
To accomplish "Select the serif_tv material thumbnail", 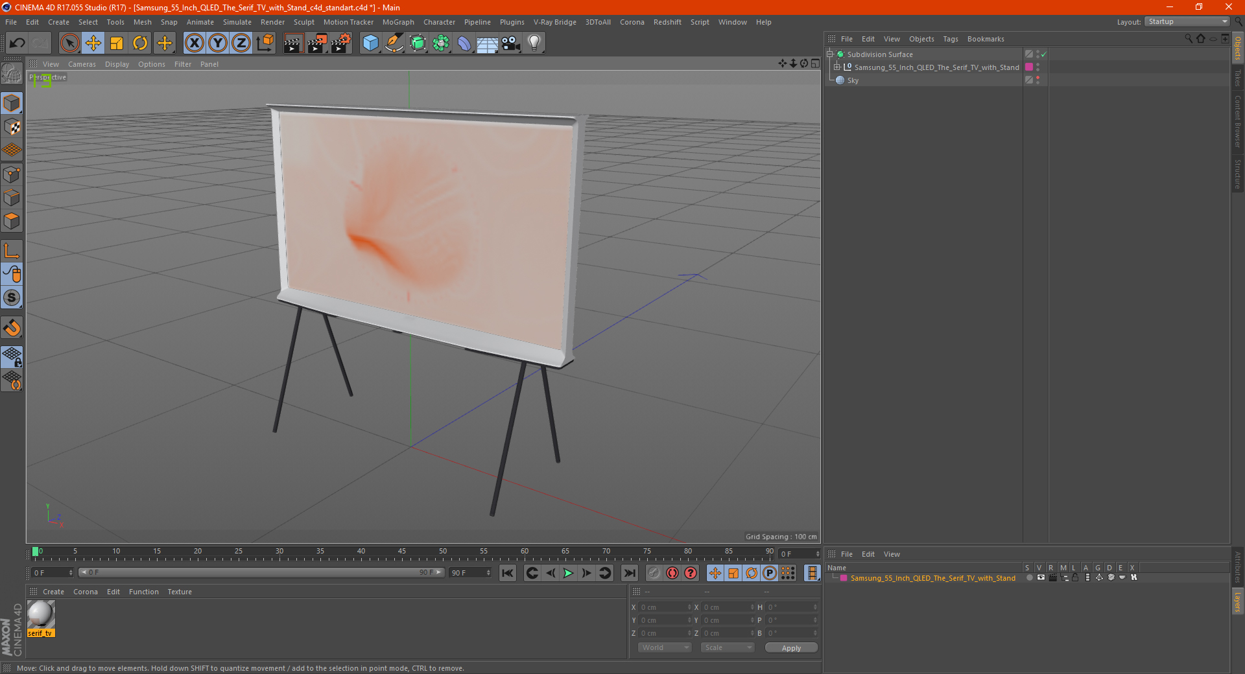I will 41,614.
